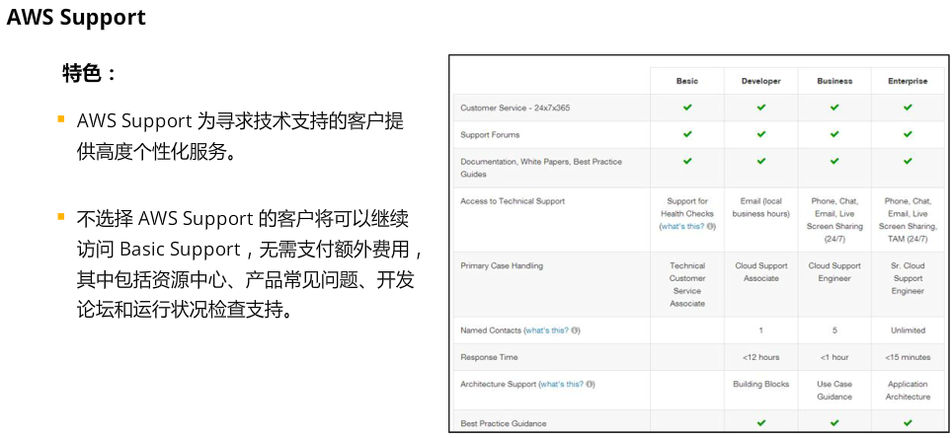Open the what's this link beside Architecture Support
The width and height of the screenshot is (952, 438).
coord(562,384)
